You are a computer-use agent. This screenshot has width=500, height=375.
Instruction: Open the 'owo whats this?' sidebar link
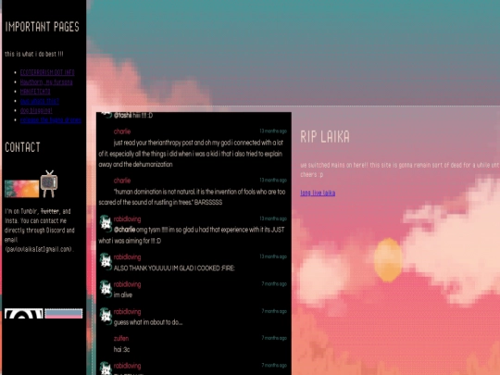click(40, 101)
